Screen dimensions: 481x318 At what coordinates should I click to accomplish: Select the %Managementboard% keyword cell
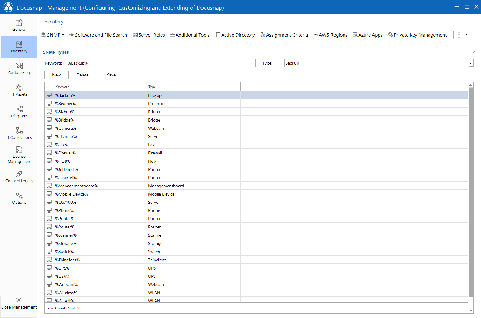coord(100,186)
